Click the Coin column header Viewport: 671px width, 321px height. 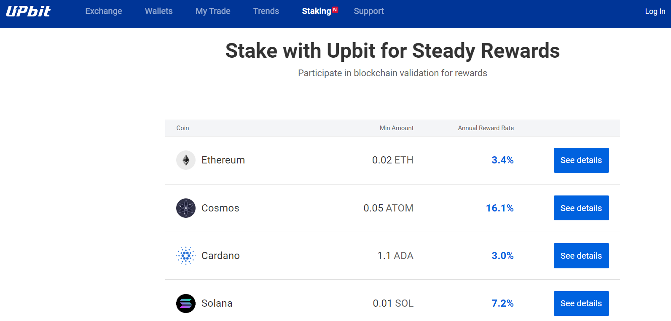pos(183,128)
